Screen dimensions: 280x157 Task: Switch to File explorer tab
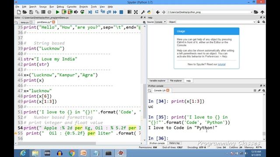click(x=176, y=81)
